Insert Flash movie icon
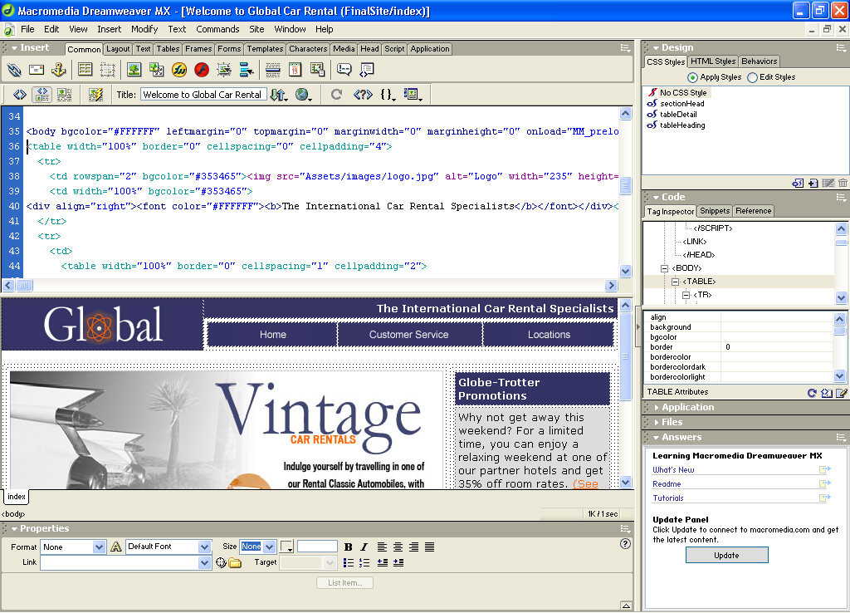 (x=202, y=70)
